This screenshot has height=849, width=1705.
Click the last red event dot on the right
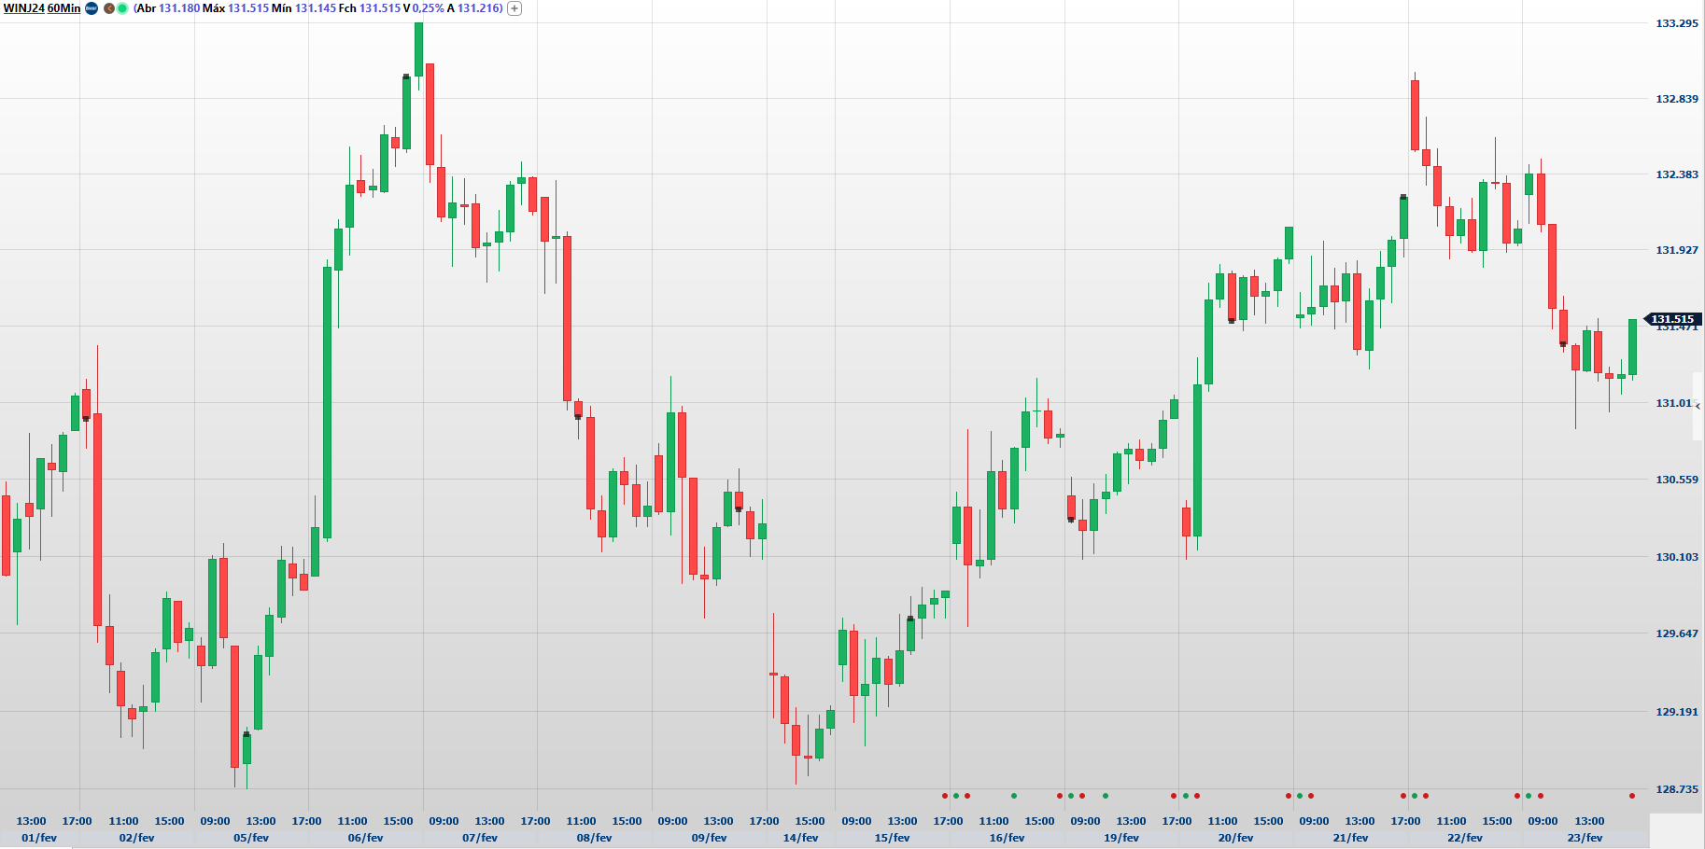(1632, 796)
